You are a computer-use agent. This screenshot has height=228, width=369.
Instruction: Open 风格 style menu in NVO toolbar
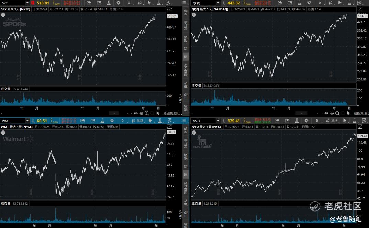[x=332, y=121]
